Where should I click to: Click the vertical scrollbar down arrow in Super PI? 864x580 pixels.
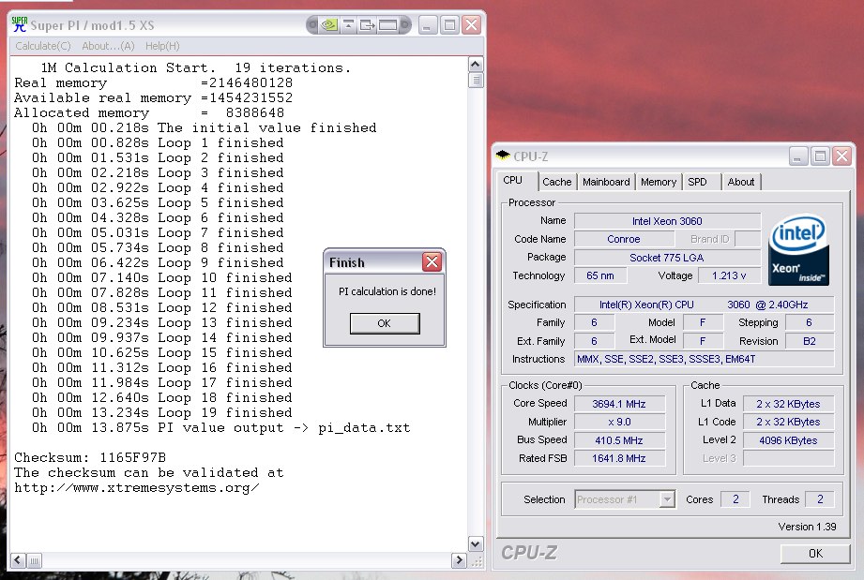pos(476,543)
